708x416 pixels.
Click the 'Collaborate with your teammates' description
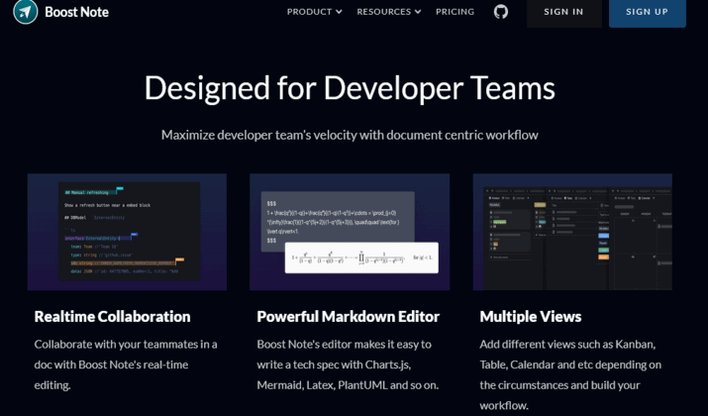(x=126, y=364)
